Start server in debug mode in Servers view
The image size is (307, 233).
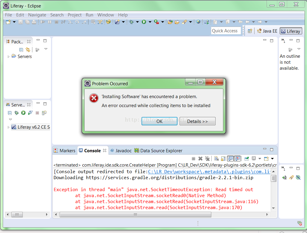(x=17, y=113)
